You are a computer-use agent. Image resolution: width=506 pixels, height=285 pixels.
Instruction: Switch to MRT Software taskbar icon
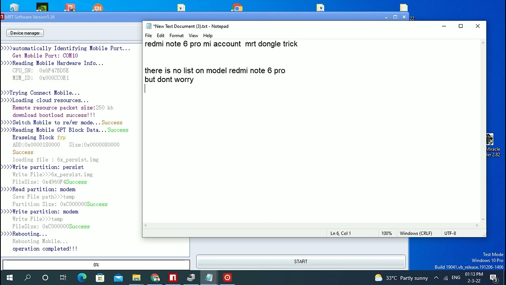point(173,278)
